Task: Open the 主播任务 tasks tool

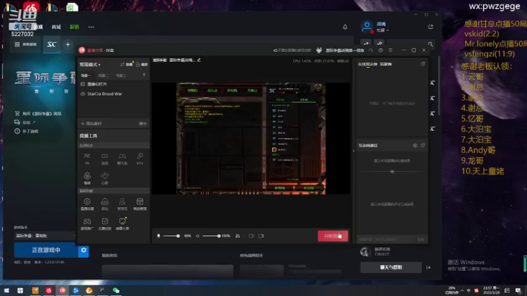Action: tap(105, 224)
